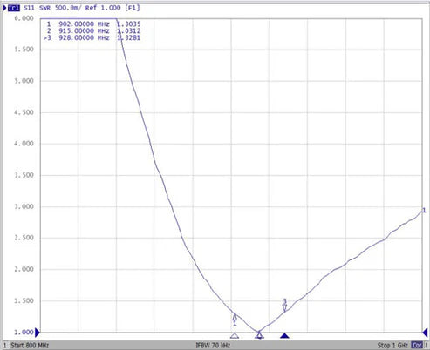Image resolution: width=430 pixels, height=350 pixels.
Task: Click the Cor correction status indicator
Action: tap(417, 346)
